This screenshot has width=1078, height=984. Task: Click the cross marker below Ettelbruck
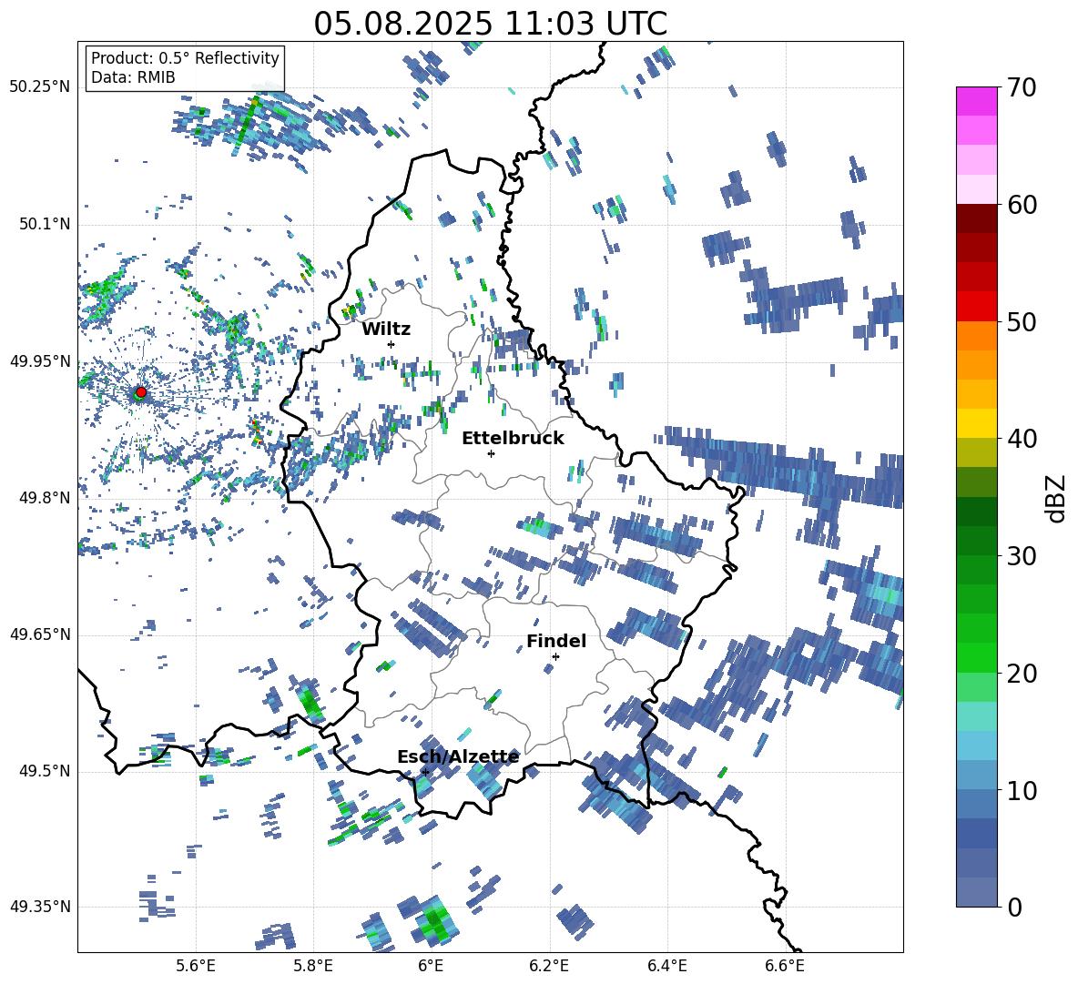(491, 453)
